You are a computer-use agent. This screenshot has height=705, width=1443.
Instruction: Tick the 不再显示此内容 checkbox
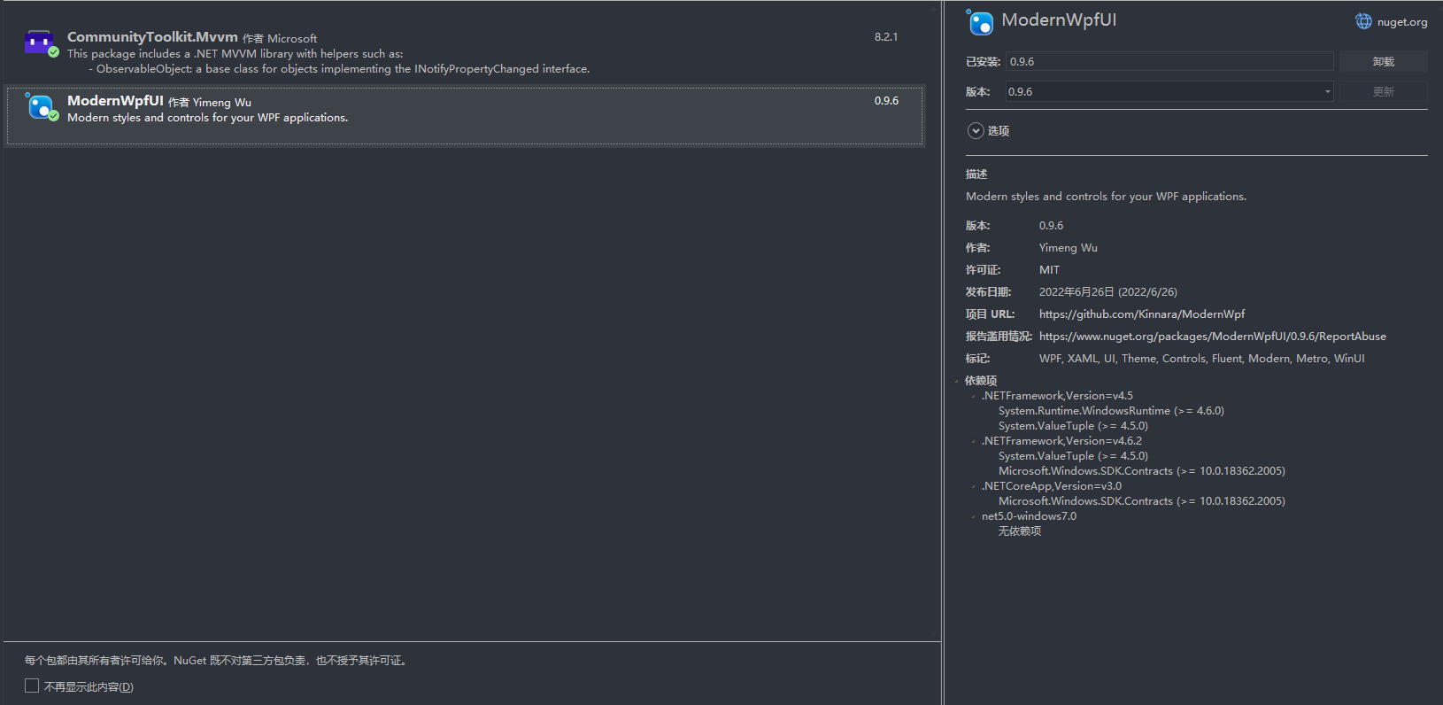click(32, 686)
